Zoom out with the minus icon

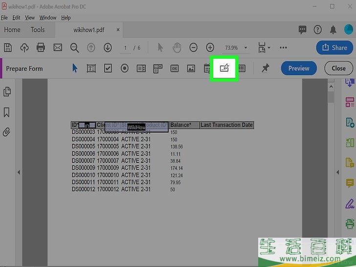(194, 48)
